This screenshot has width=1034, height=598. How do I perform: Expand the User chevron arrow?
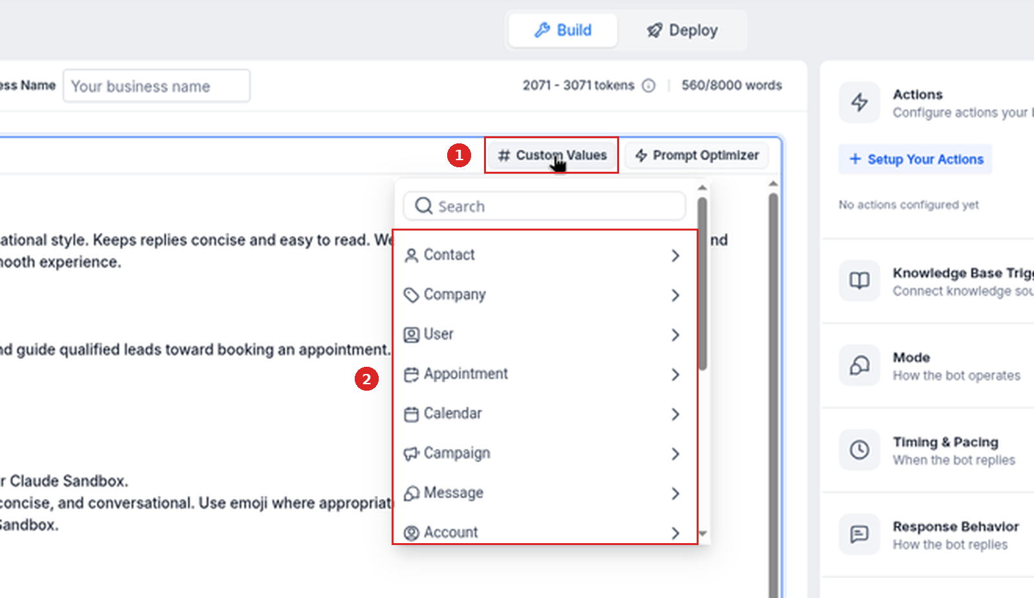(x=675, y=335)
